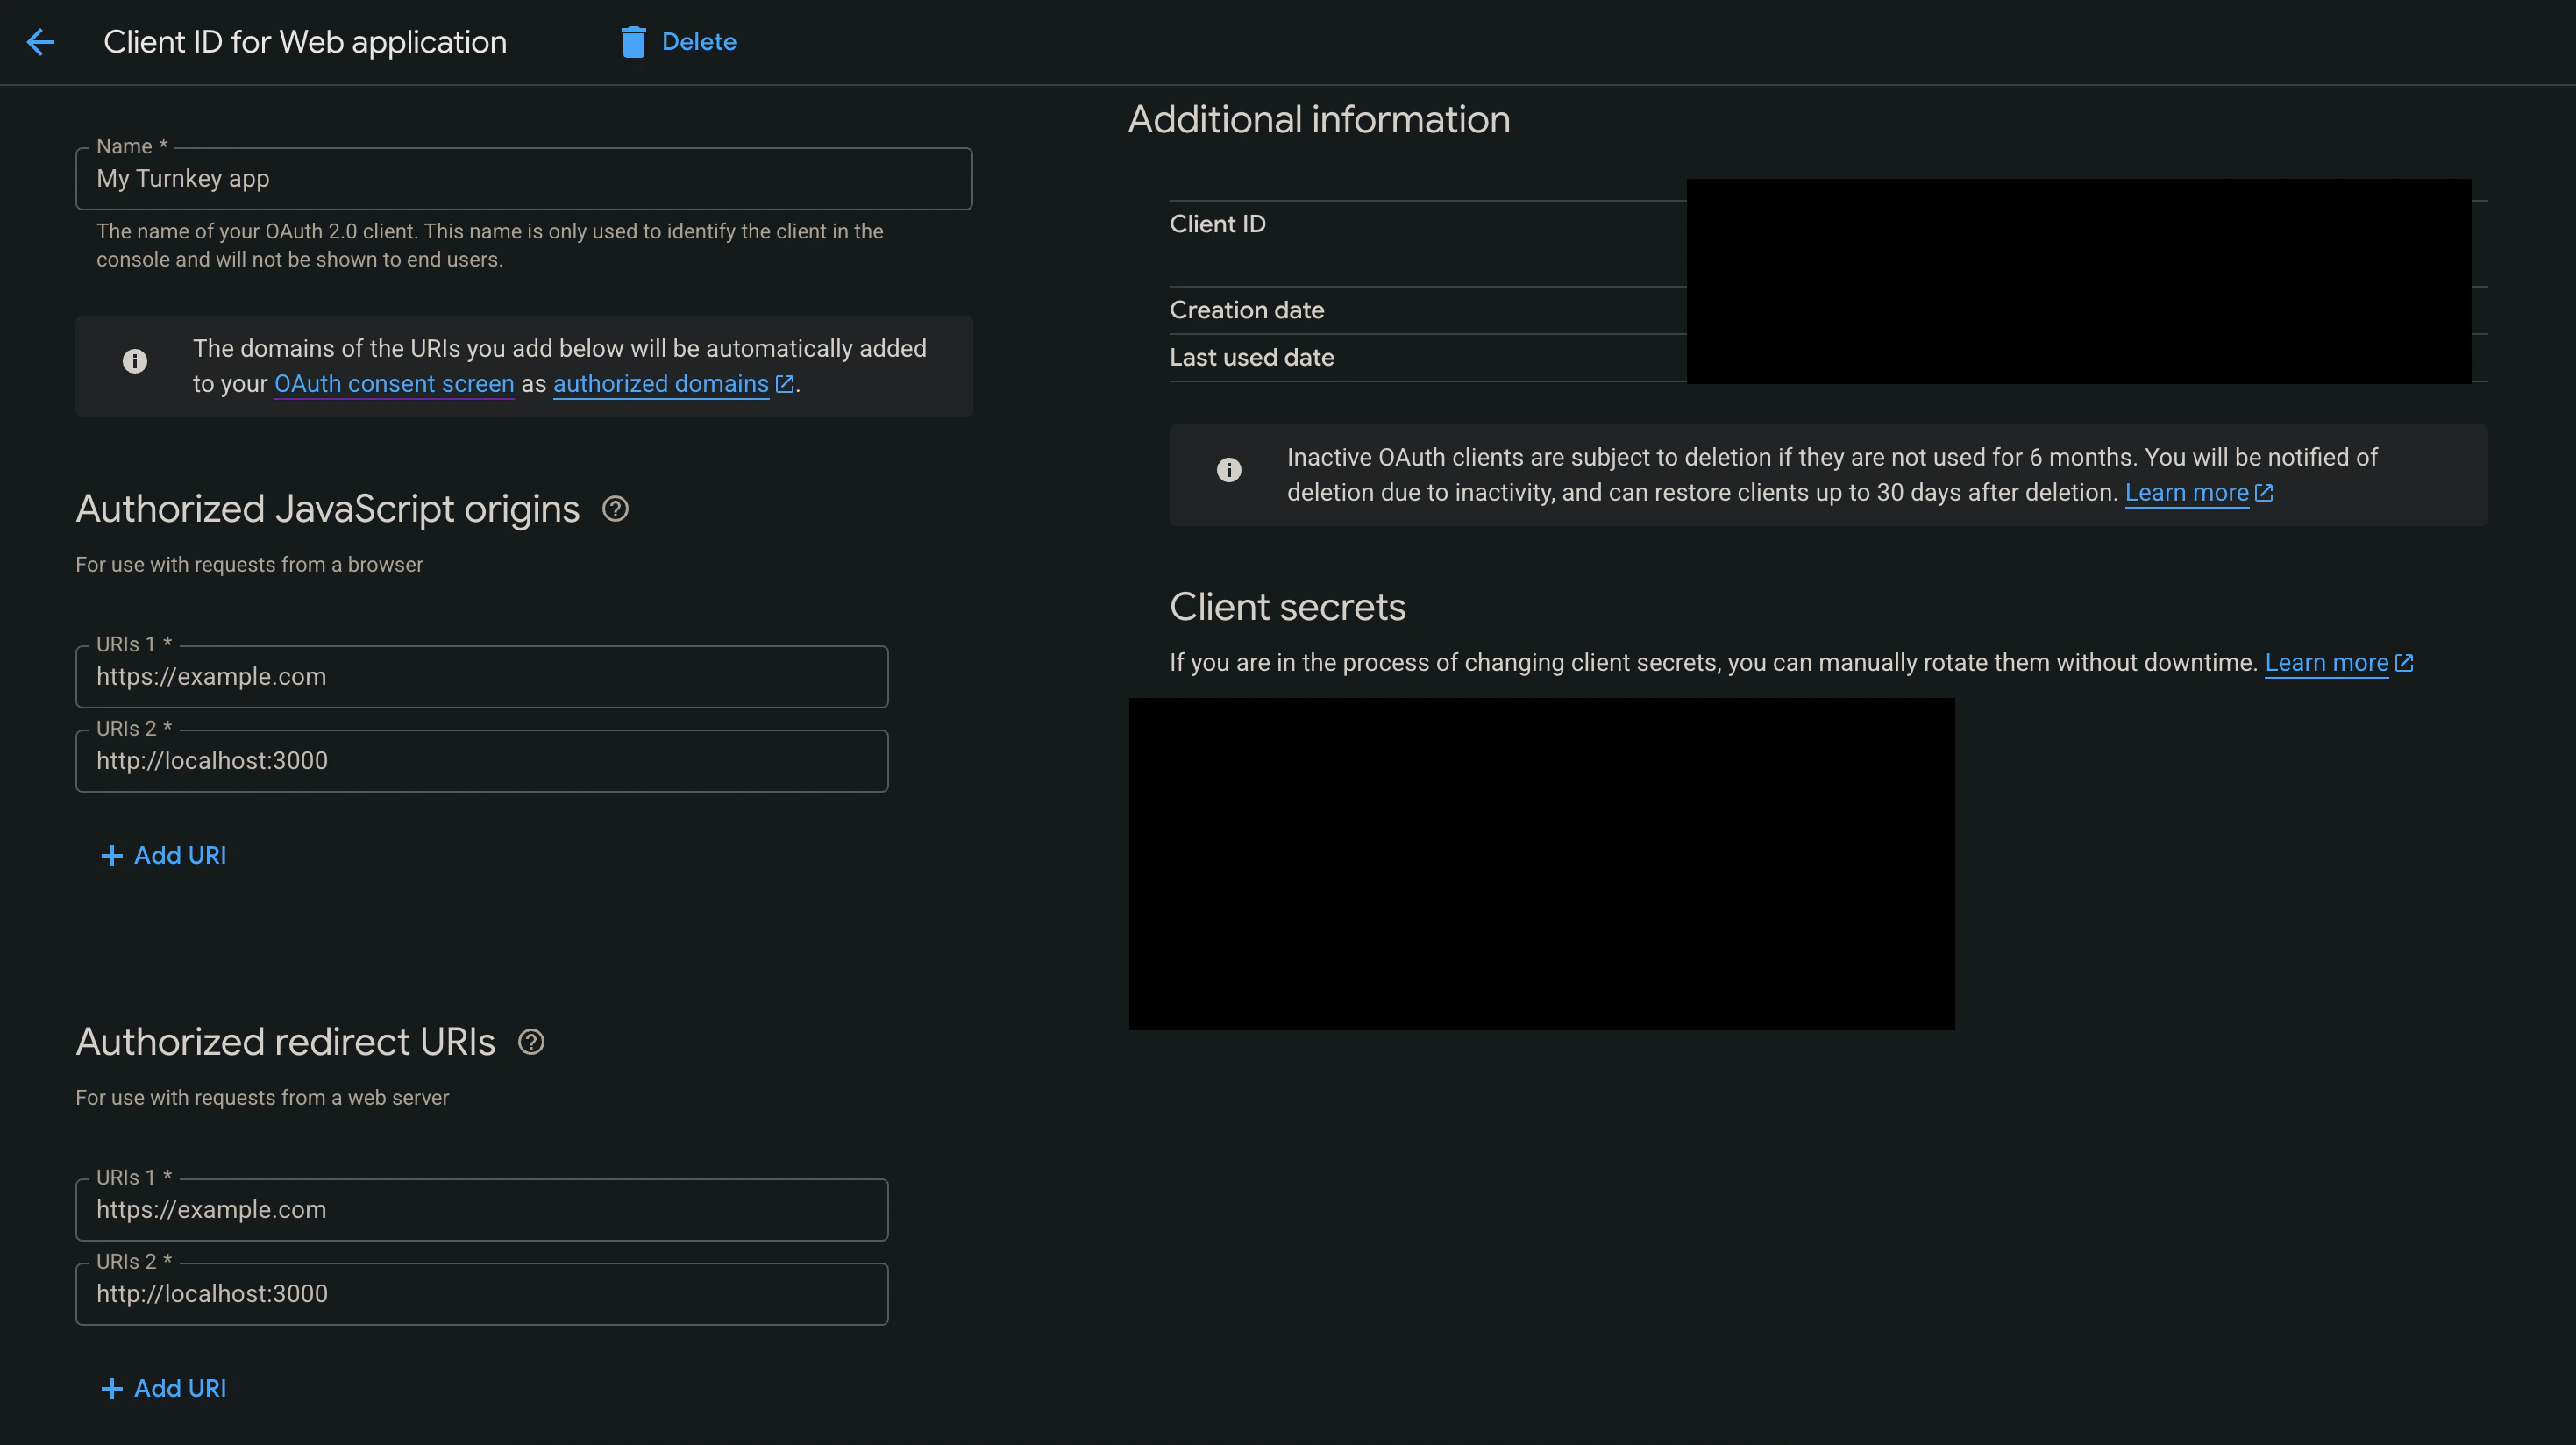Follow the authorized domains link
This screenshot has height=1445, width=2576.
(660, 383)
